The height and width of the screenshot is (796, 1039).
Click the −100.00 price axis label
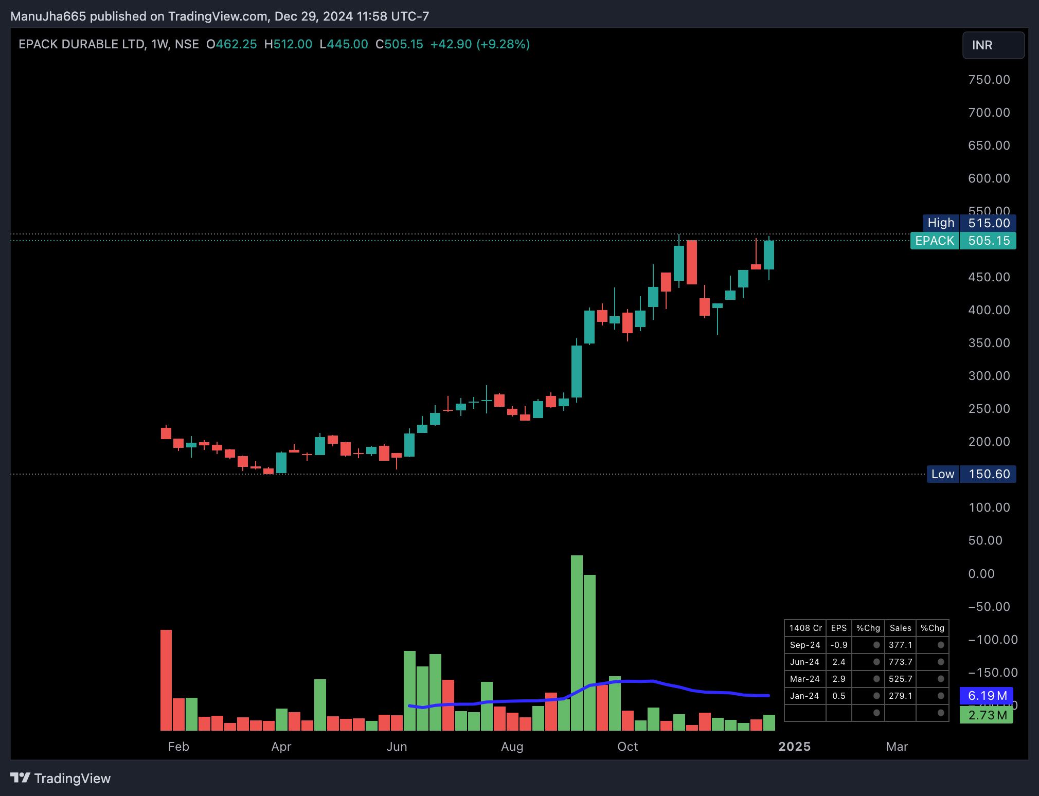[x=993, y=640]
